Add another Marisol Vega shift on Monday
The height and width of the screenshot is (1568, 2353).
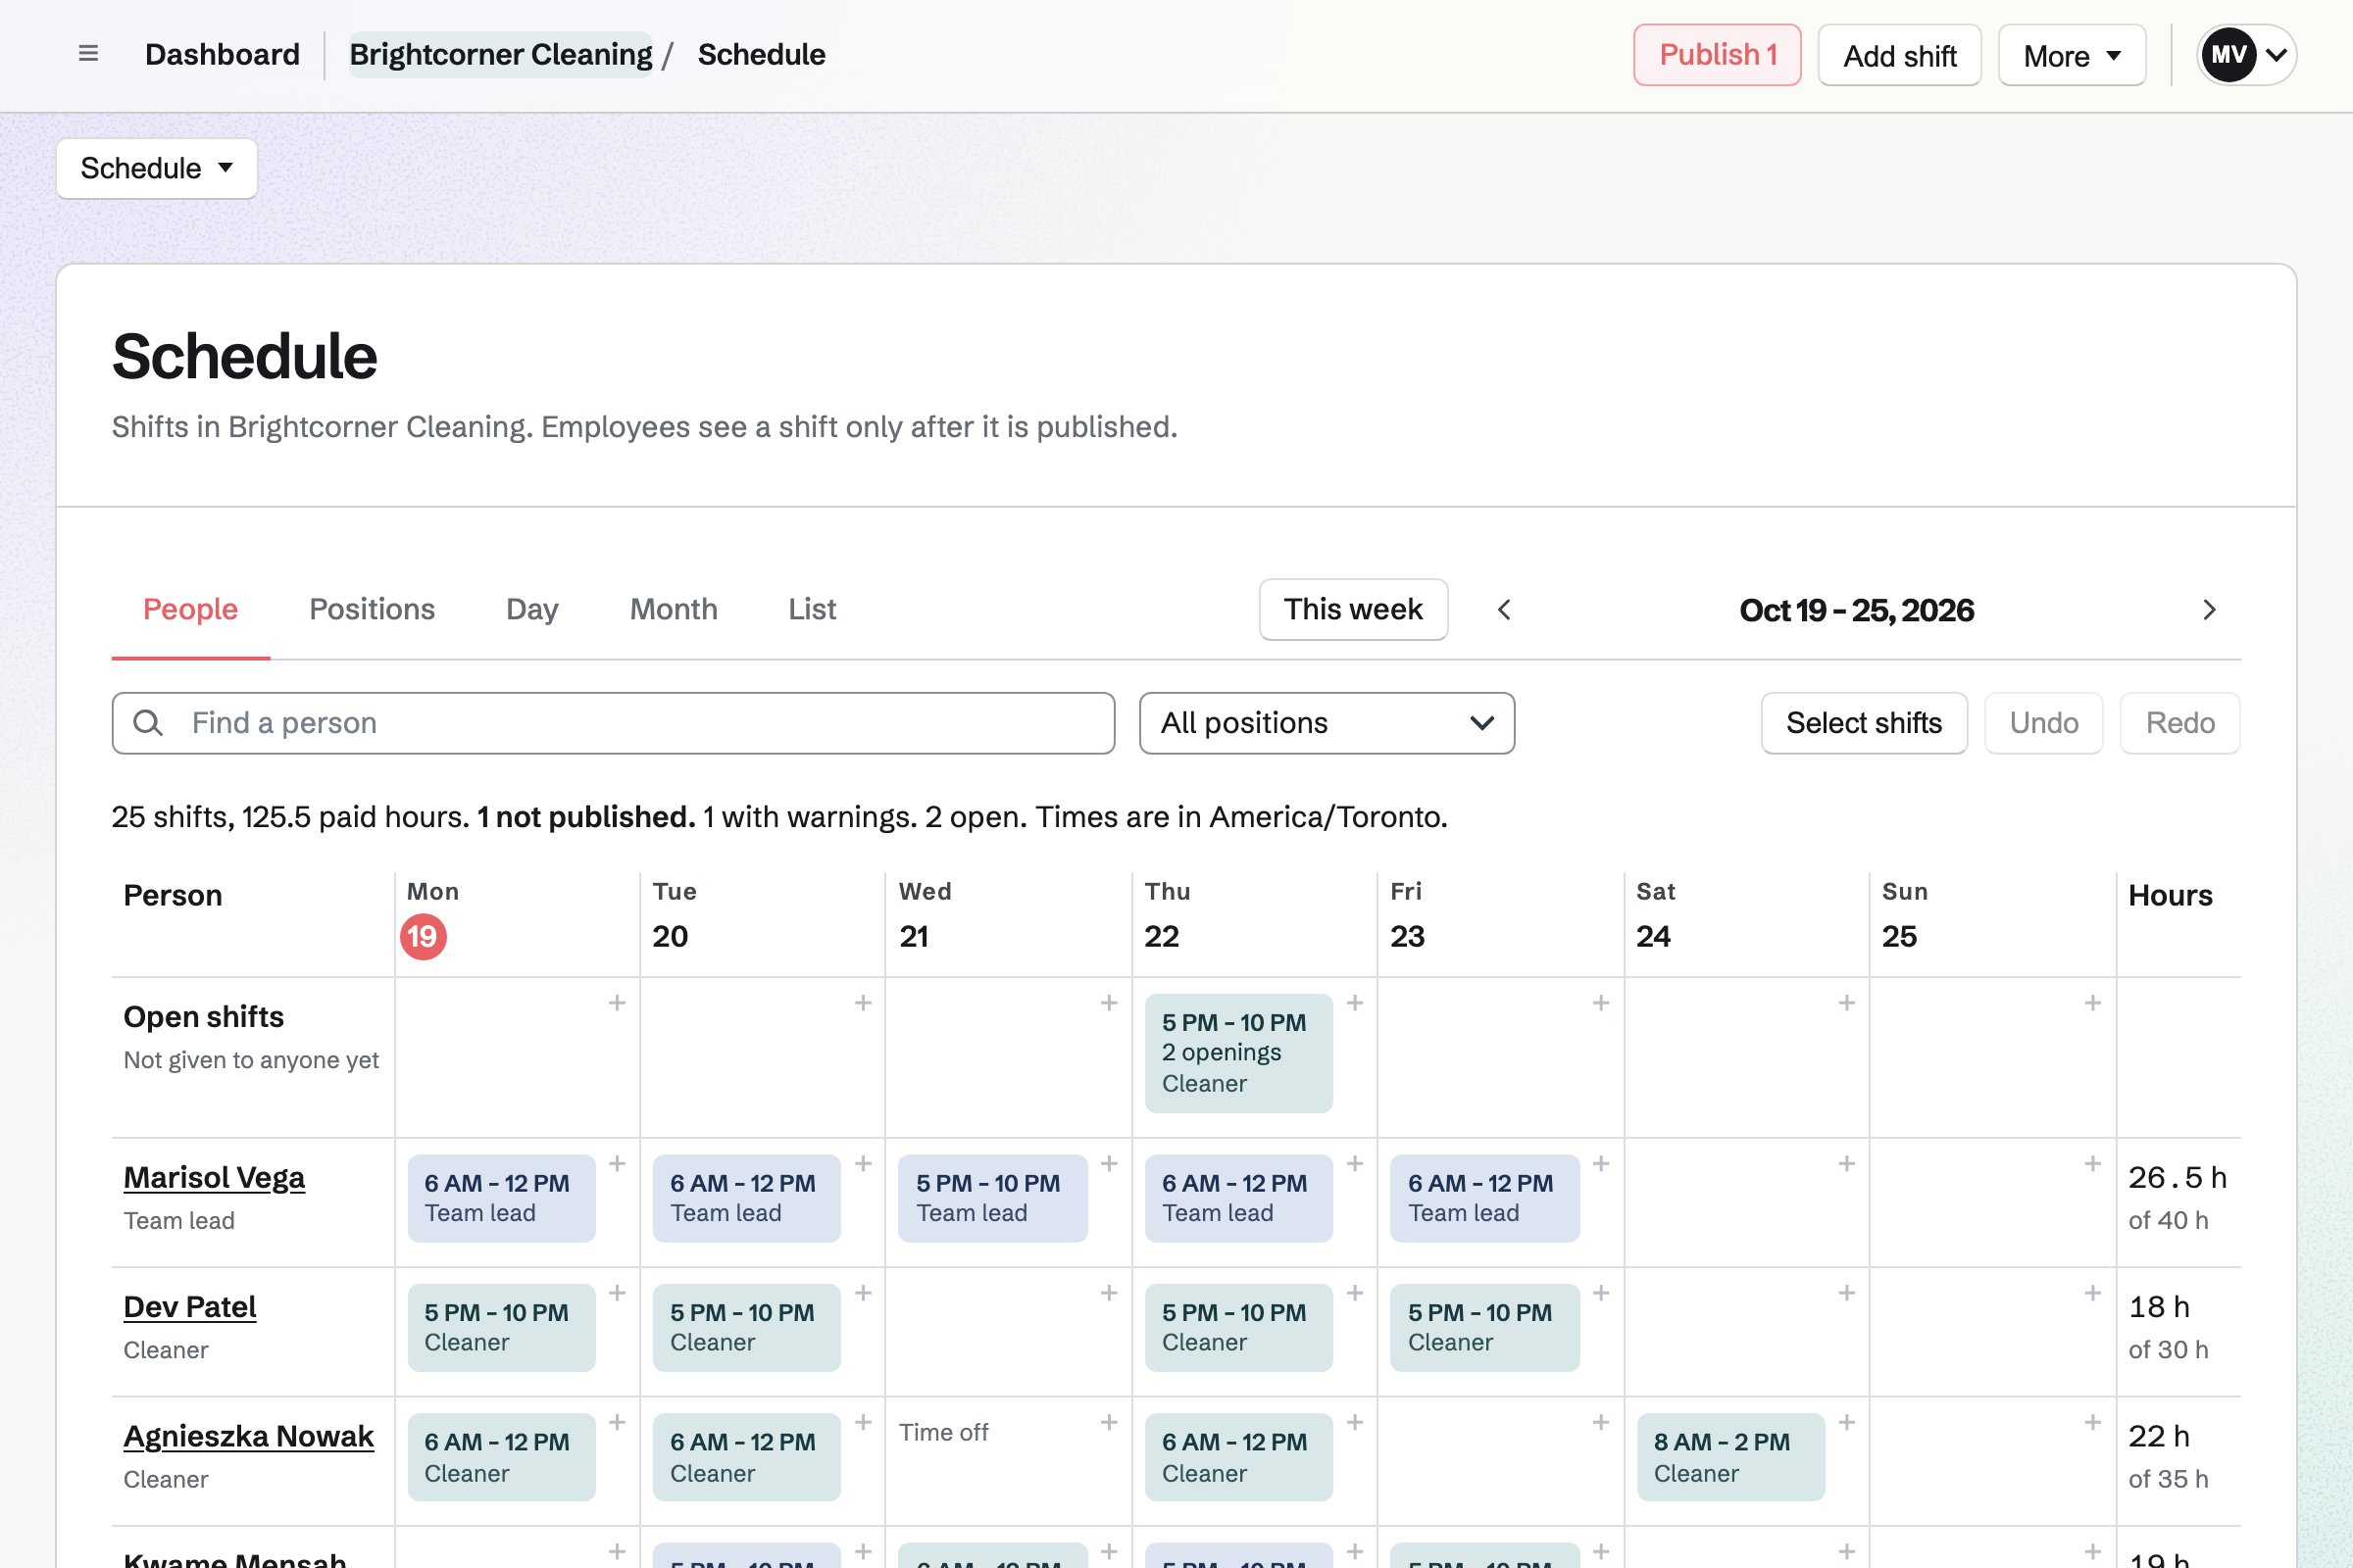tap(618, 1164)
